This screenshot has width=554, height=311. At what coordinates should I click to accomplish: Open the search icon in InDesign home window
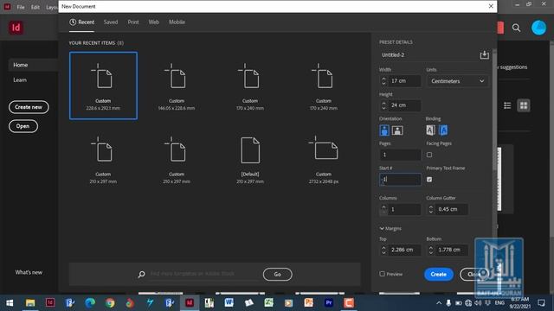(516, 28)
